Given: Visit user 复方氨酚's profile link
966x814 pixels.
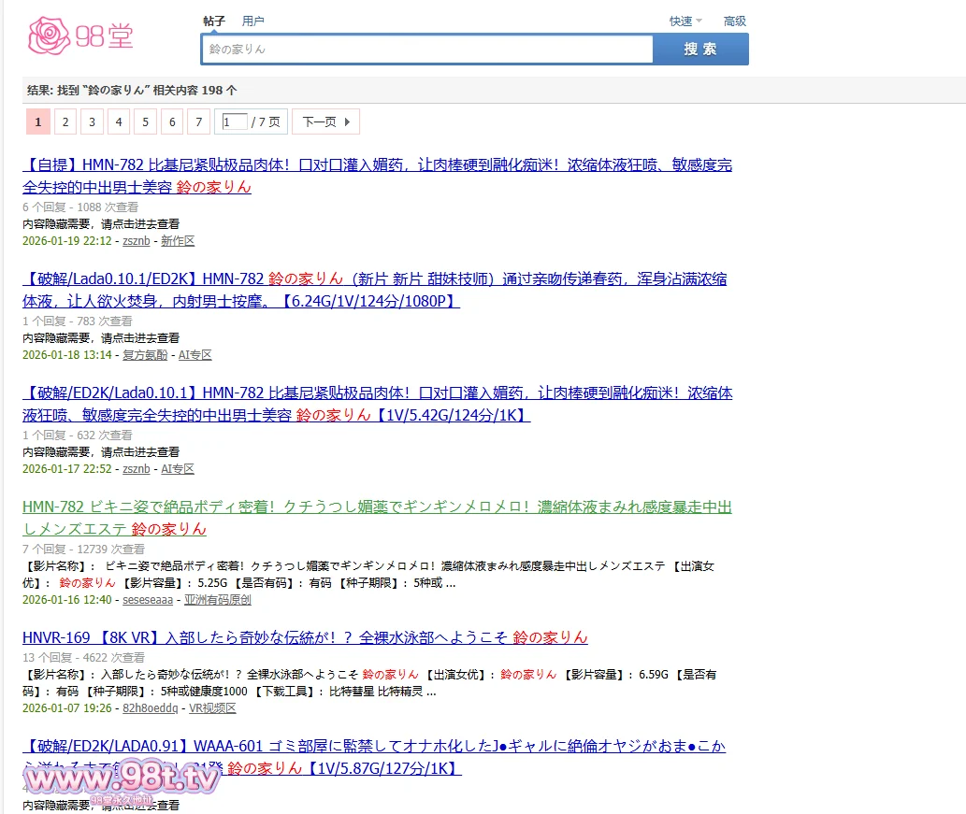Looking at the screenshot, I should pyautogui.click(x=145, y=355).
